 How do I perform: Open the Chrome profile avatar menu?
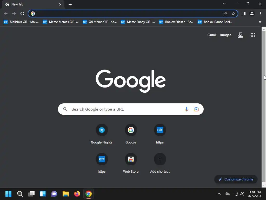click(x=252, y=14)
